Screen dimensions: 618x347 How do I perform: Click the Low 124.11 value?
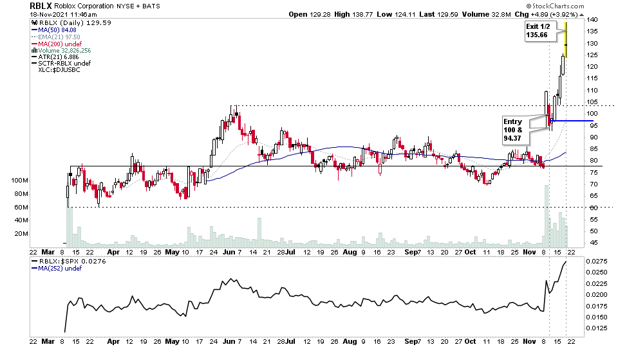click(x=396, y=15)
